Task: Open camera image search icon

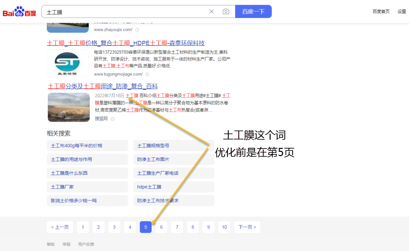Action: (x=226, y=12)
